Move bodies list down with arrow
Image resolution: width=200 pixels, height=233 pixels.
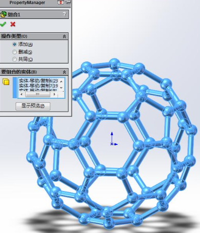(62, 88)
